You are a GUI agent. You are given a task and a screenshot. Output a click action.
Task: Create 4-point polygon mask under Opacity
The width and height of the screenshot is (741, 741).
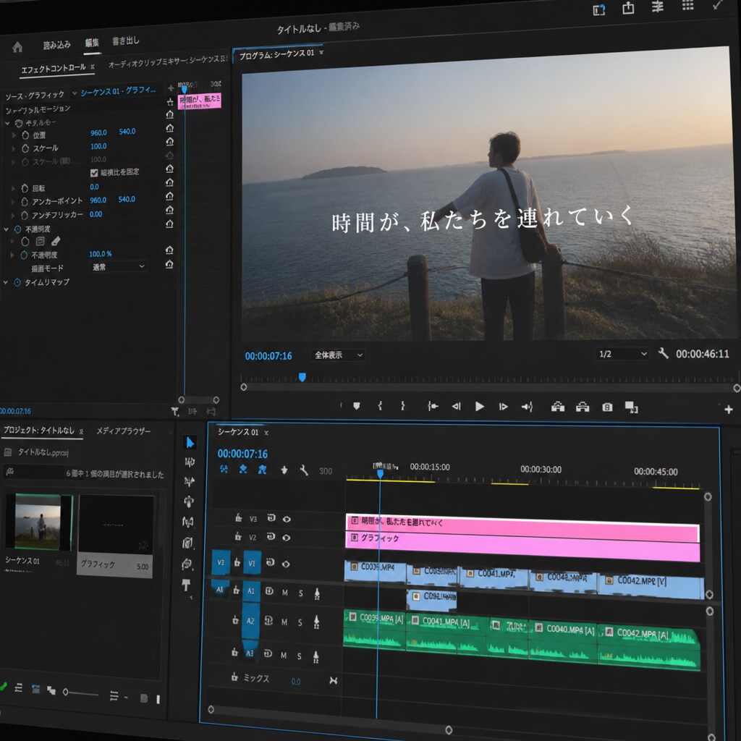(41, 242)
